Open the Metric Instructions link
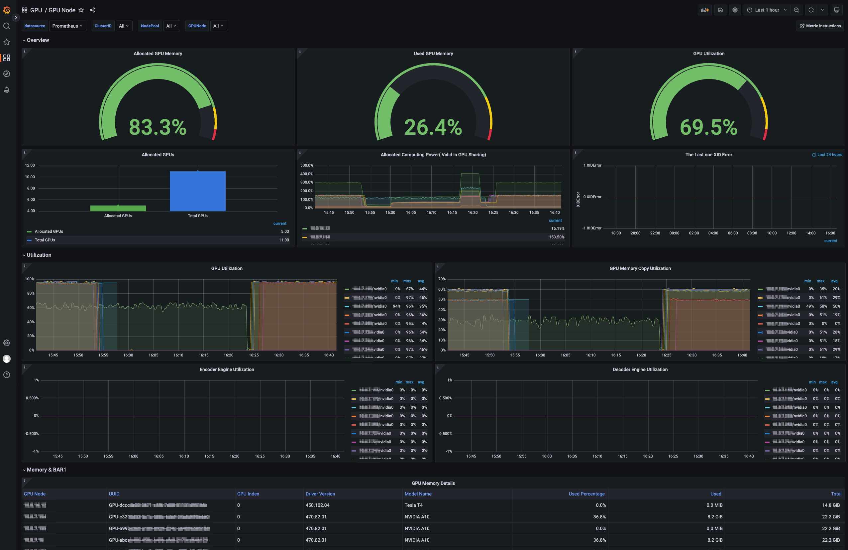This screenshot has width=848, height=550. [820, 26]
